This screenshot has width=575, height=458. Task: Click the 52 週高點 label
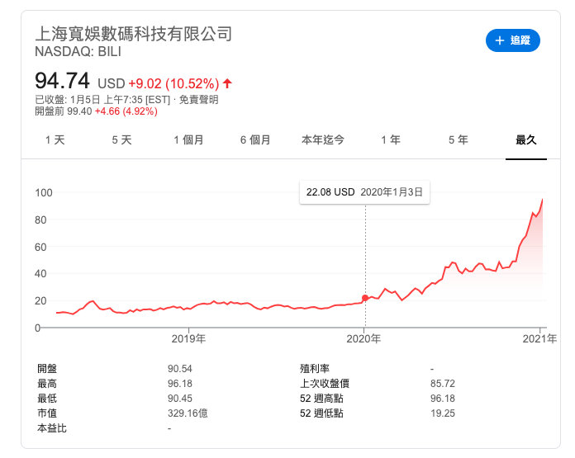(x=321, y=399)
